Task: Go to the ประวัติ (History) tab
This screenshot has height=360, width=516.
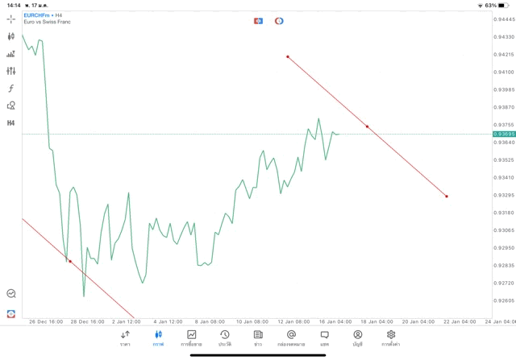Action: point(224,337)
